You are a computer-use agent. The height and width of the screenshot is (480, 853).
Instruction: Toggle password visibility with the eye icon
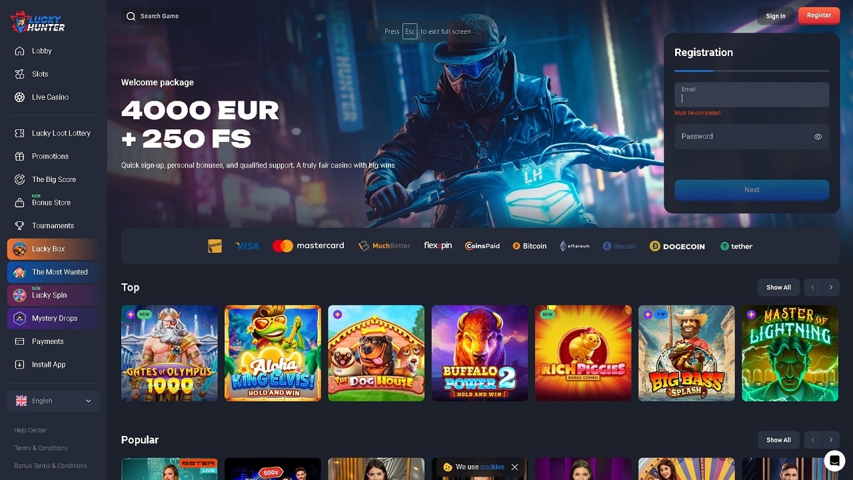(x=818, y=137)
